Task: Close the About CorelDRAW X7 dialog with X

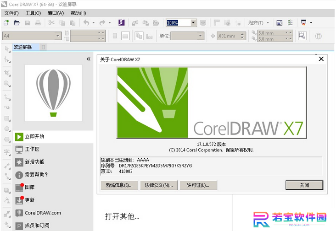Action: point(321,59)
